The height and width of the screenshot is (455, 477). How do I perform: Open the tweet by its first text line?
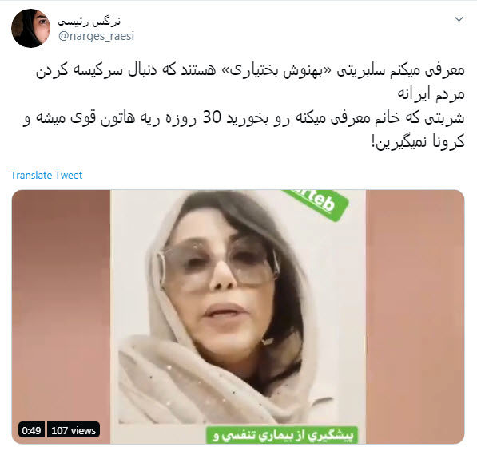tap(250, 71)
